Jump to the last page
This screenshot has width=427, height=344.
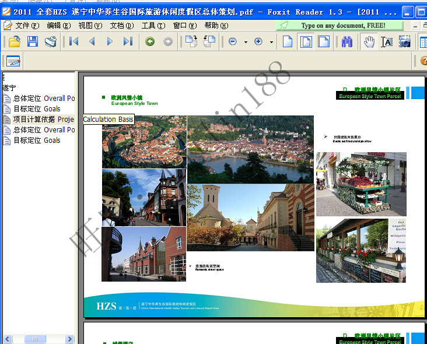pyautogui.click(x=128, y=41)
